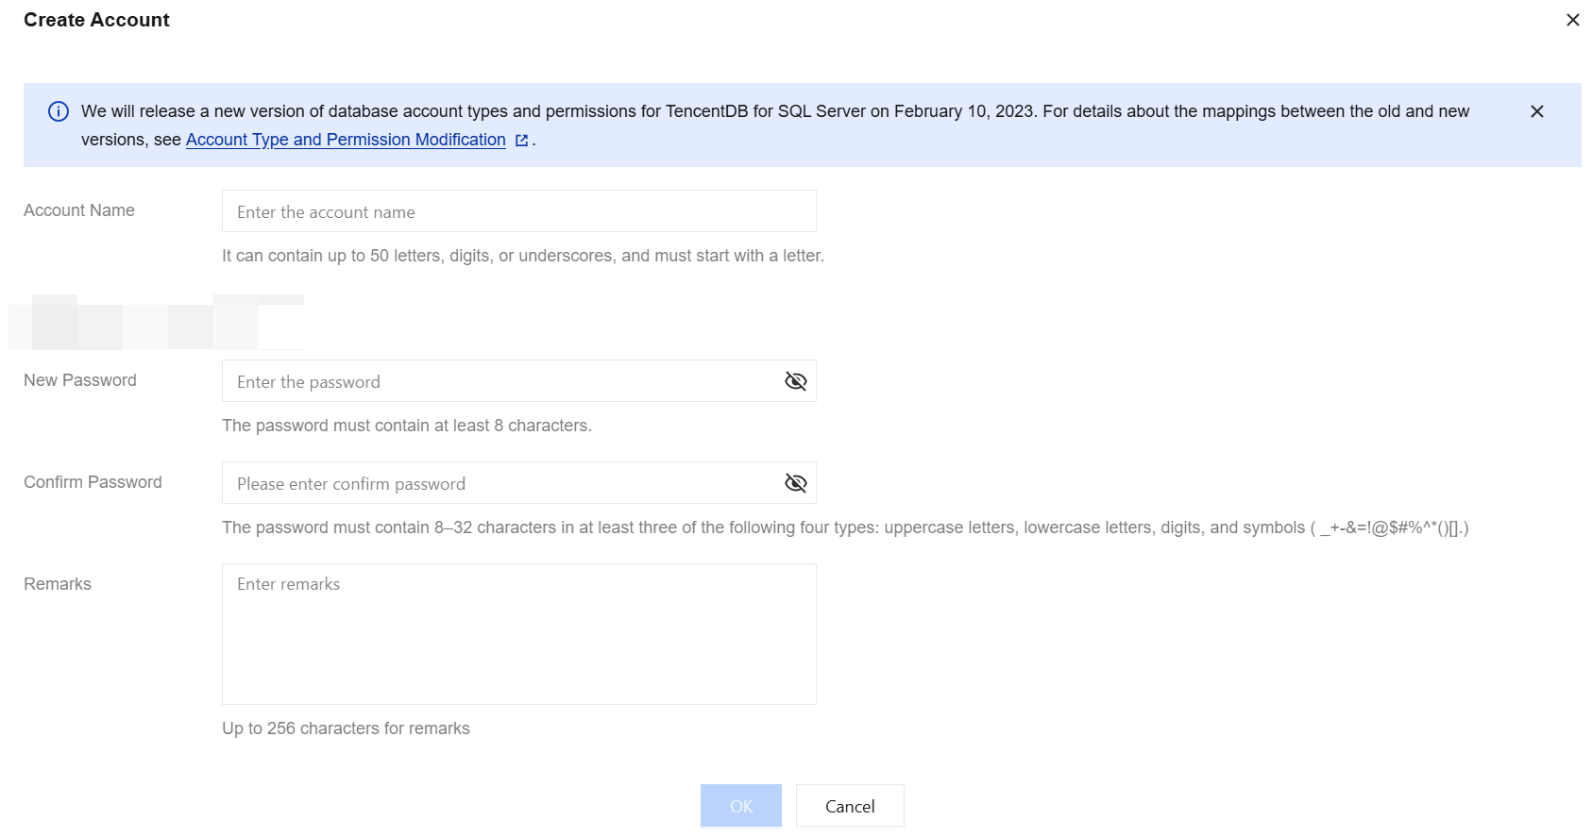Click the Create Account dialog title
1592x837 pixels.
coord(96,20)
